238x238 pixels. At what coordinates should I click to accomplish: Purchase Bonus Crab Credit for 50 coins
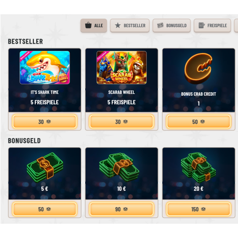click(x=198, y=122)
